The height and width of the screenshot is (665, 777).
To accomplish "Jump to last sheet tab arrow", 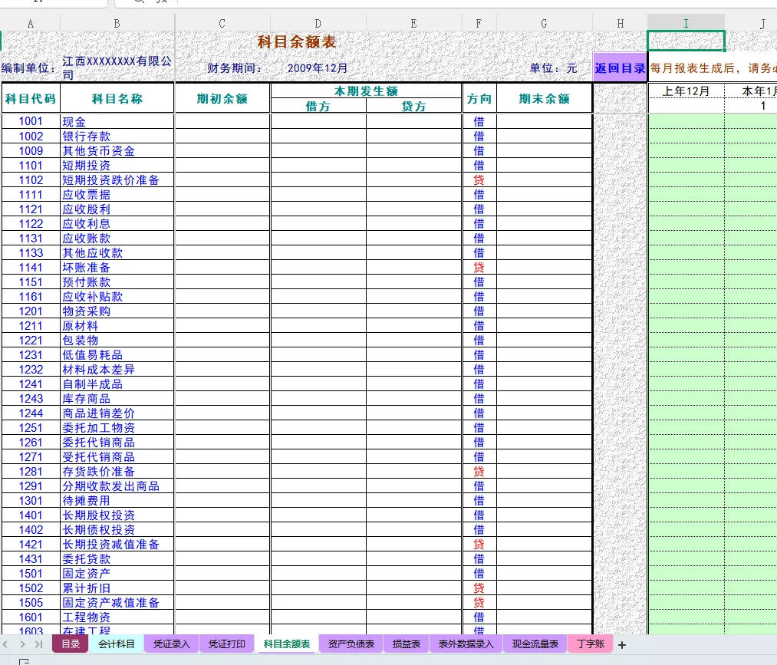I will [38, 644].
